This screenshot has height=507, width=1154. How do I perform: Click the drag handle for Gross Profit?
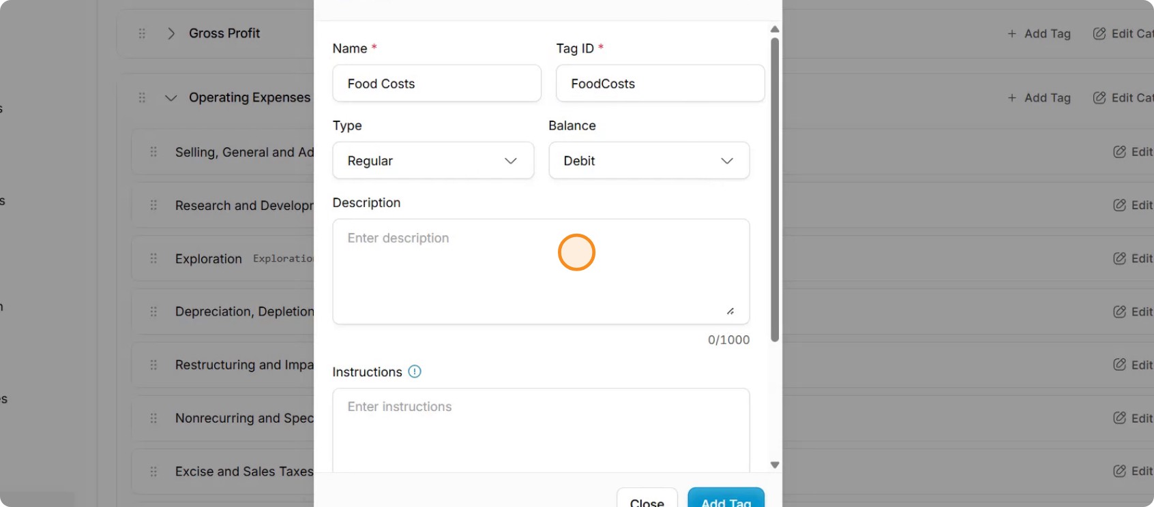tap(142, 33)
